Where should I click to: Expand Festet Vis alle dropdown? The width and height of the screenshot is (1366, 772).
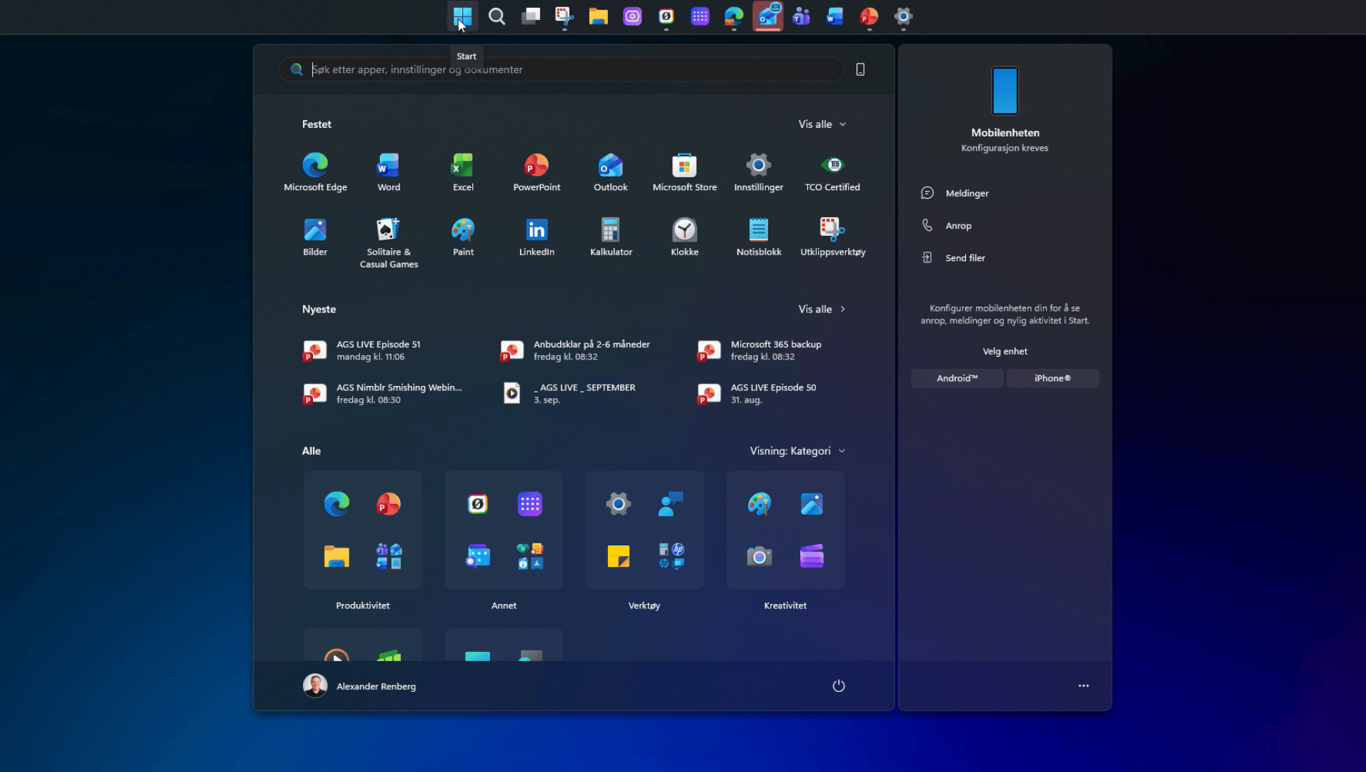tap(822, 124)
